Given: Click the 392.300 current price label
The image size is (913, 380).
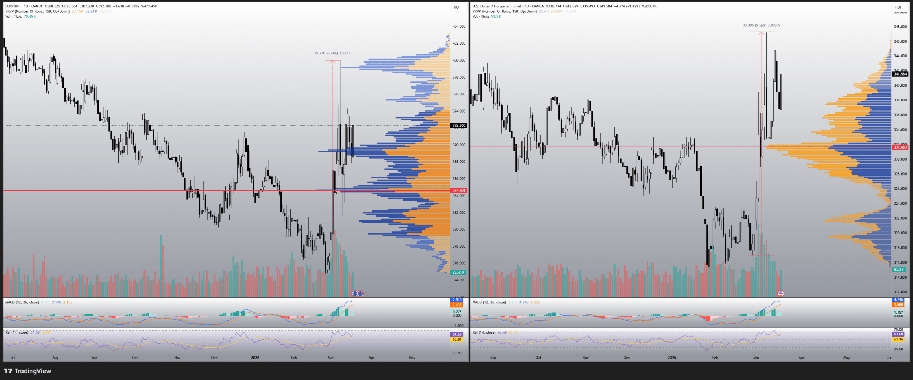Looking at the screenshot, I should point(459,125).
